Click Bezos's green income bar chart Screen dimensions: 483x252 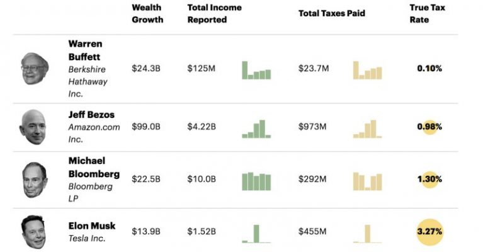pyautogui.click(x=256, y=128)
